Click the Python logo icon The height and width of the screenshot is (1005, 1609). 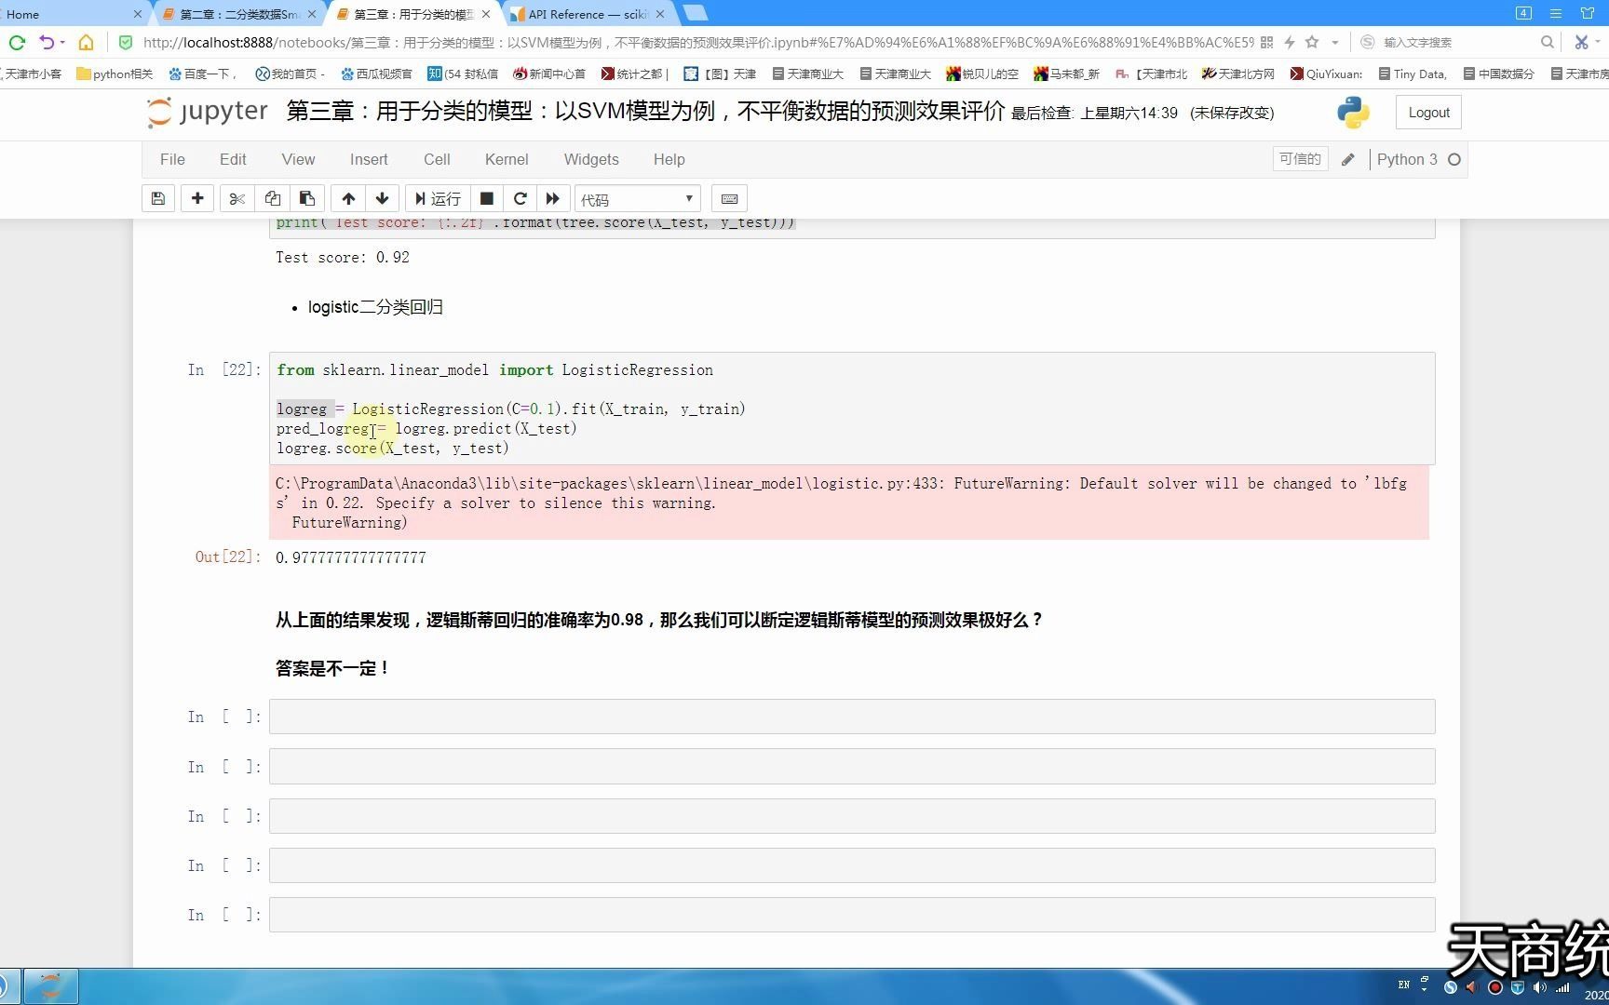(x=1353, y=113)
